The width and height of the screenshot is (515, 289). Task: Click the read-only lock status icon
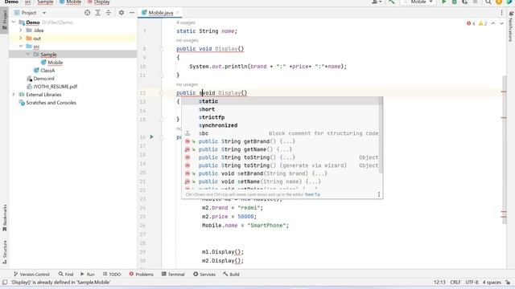point(508,283)
